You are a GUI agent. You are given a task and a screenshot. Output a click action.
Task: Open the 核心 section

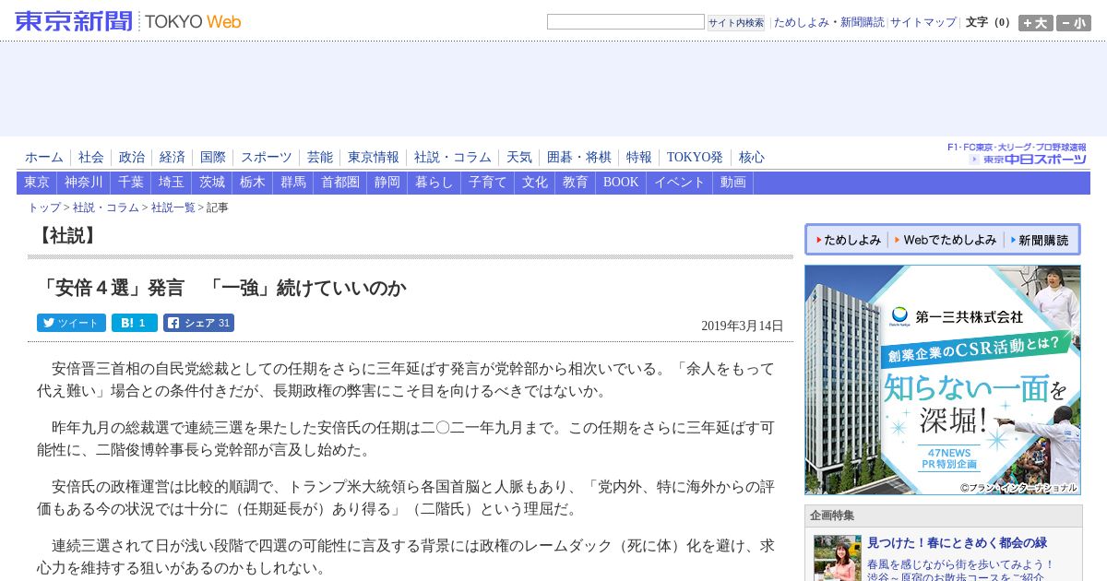click(x=752, y=158)
